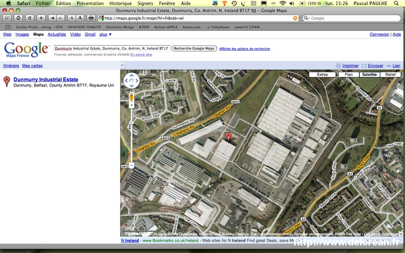
Task: Click the Google Maps address search field
Action: [112, 48]
